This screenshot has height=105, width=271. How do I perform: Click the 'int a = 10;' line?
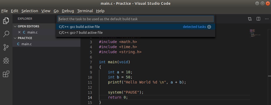[x=120, y=72]
